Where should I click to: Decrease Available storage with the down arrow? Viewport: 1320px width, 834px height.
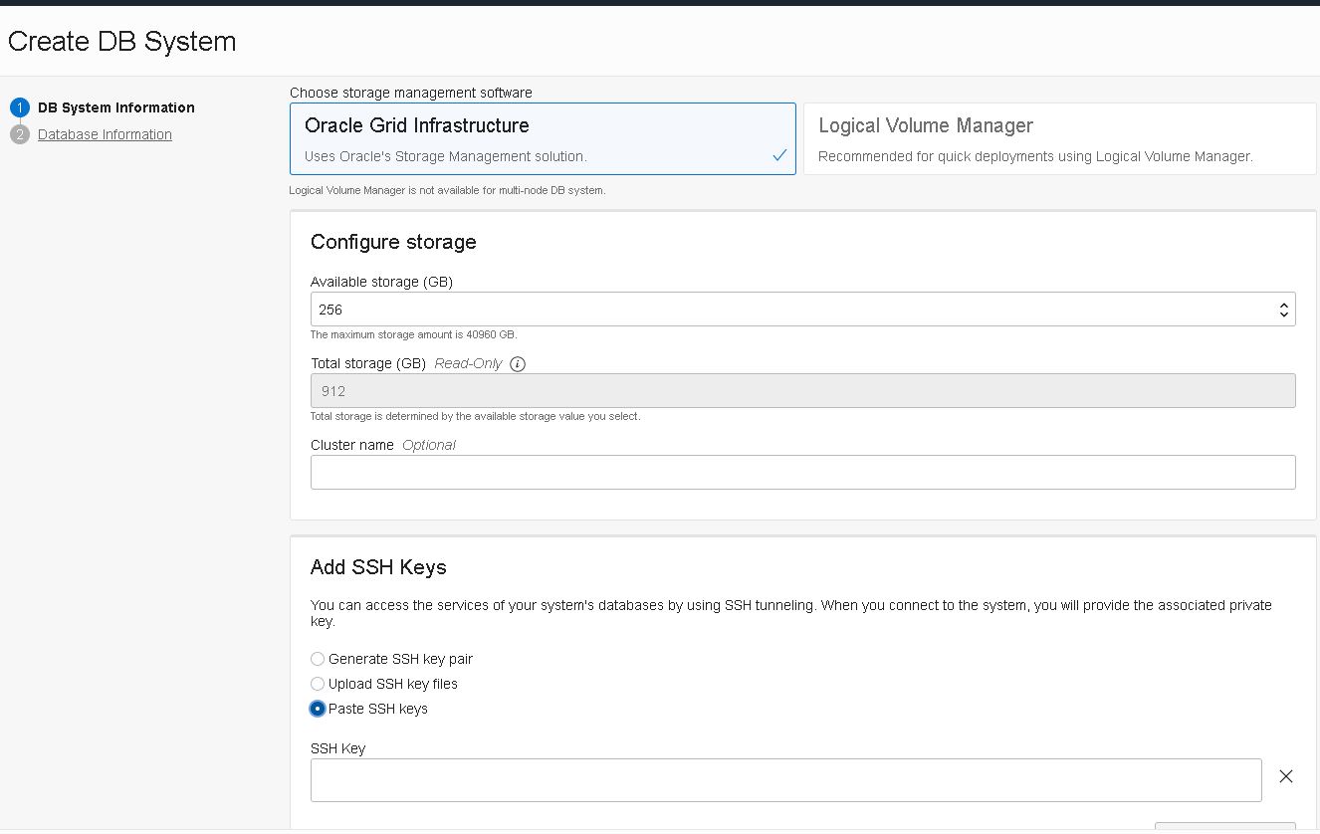pos(1284,314)
